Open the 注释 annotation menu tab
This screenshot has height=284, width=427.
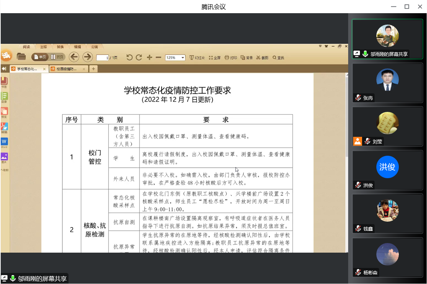(44, 47)
